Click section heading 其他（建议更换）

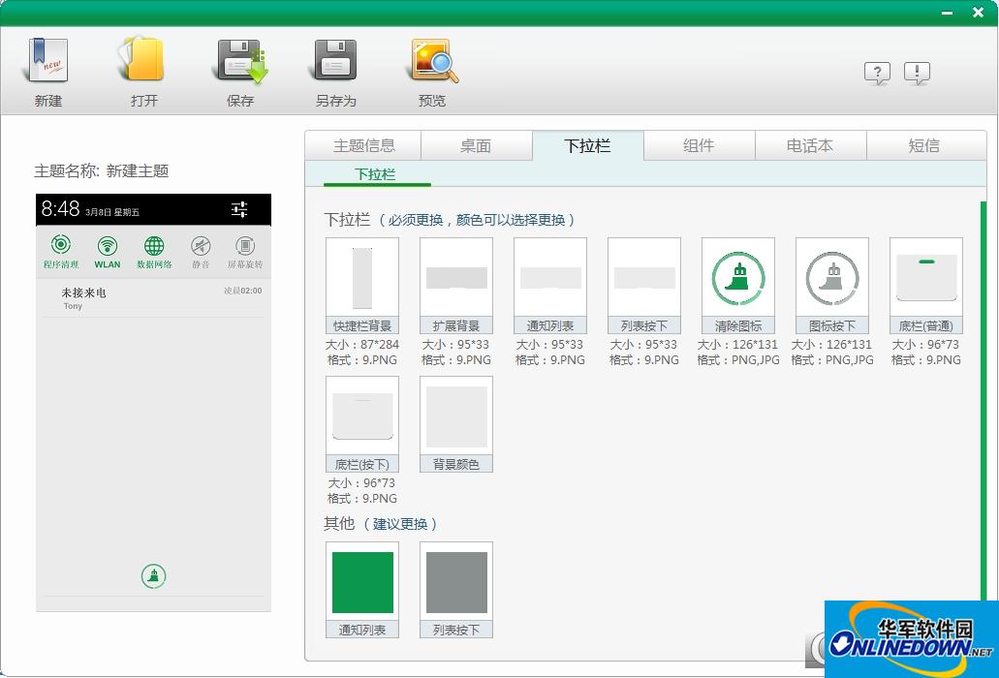tap(381, 524)
